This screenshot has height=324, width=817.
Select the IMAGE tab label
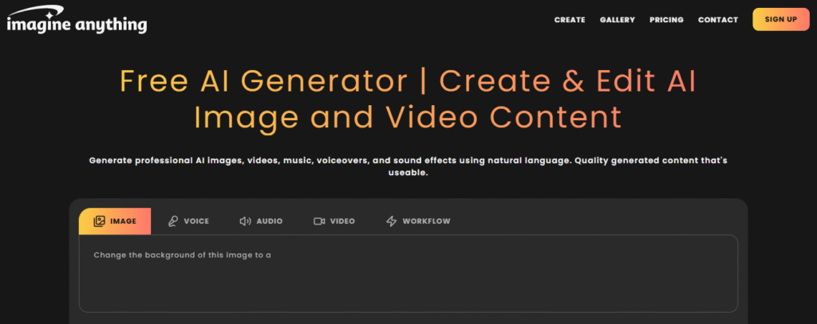[x=124, y=221]
